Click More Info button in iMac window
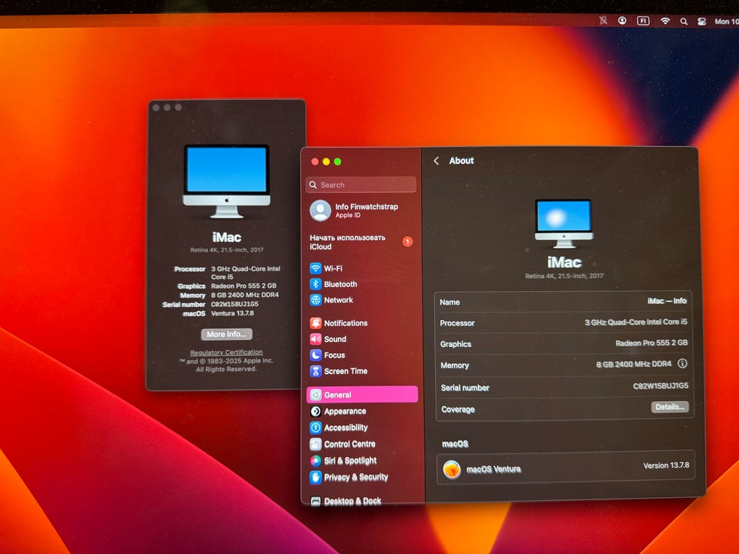 pyautogui.click(x=226, y=334)
